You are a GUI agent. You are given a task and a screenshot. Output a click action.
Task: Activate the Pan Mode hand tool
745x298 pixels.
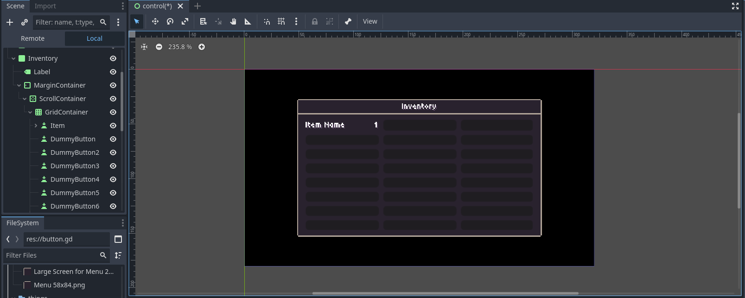coord(233,21)
